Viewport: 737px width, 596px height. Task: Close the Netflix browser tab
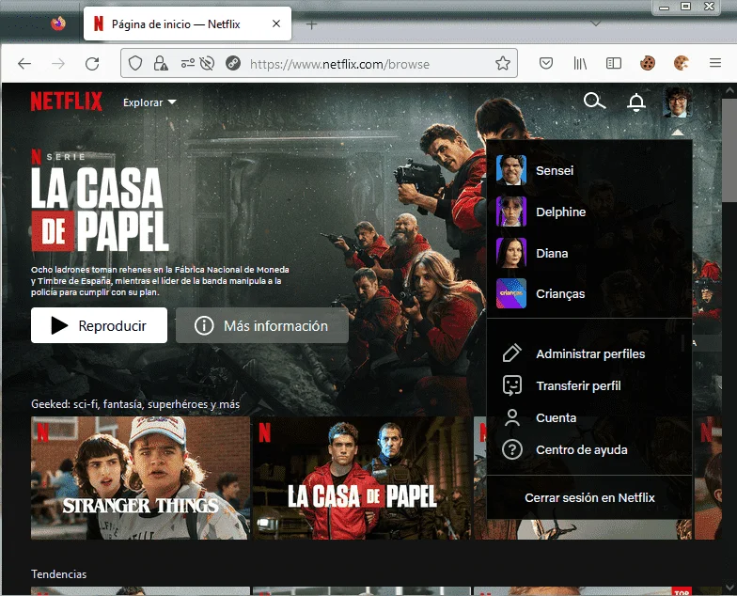point(276,24)
